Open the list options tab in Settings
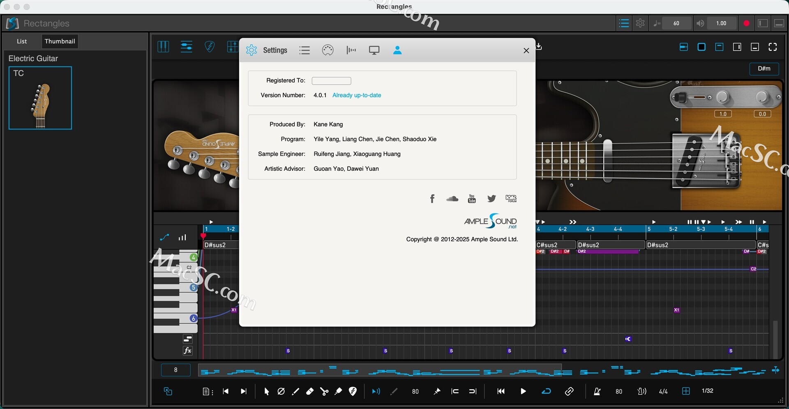Image resolution: width=789 pixels, height=409 pixels. point(305,50)
